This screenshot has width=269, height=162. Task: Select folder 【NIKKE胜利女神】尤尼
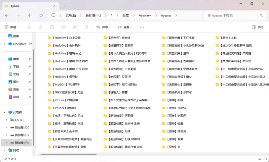[x=66, y=92]
